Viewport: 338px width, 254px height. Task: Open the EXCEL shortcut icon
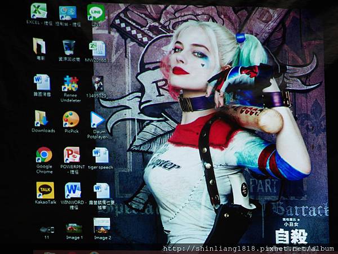tap(38, 11)
